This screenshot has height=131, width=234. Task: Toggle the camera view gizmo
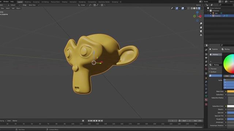[201, 31]
